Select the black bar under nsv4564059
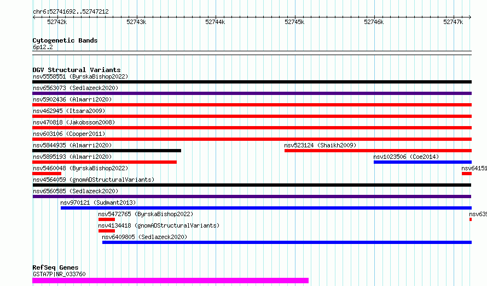 [252, 185]
